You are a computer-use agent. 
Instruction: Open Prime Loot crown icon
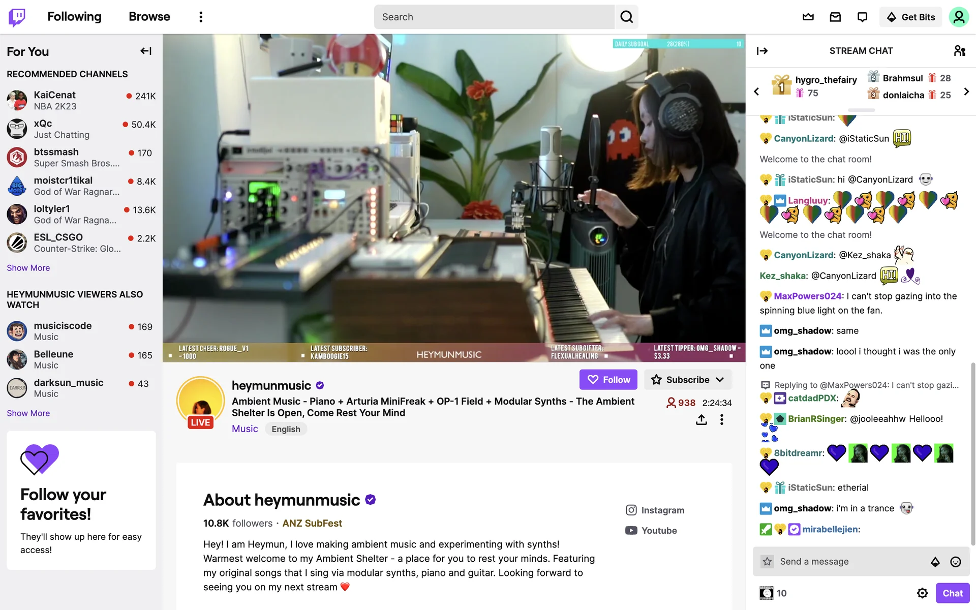[x=808, y=17]
